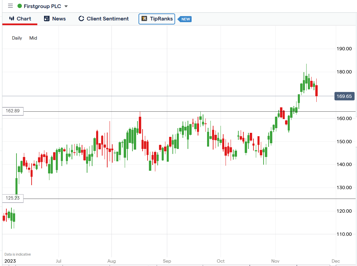Click the Oct date axis label

click(221, 261)
